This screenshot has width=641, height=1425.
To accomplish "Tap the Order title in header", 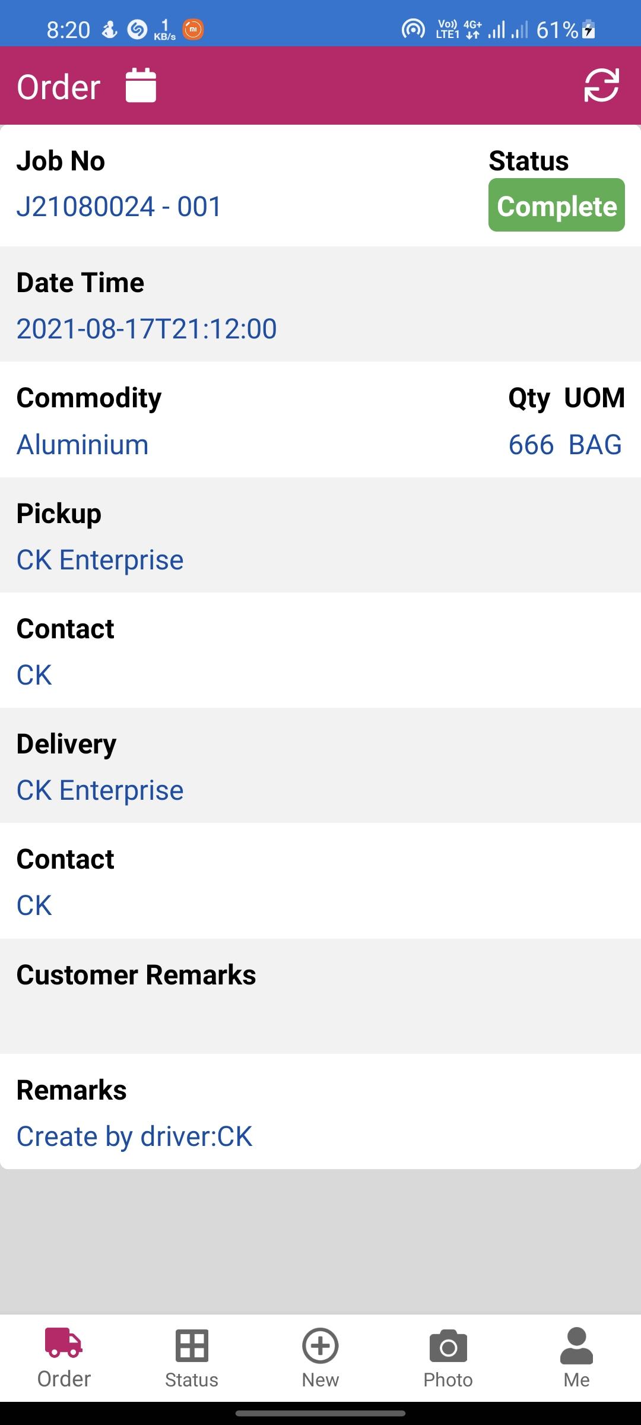I will pyautogui.click(x=59, y=87).
